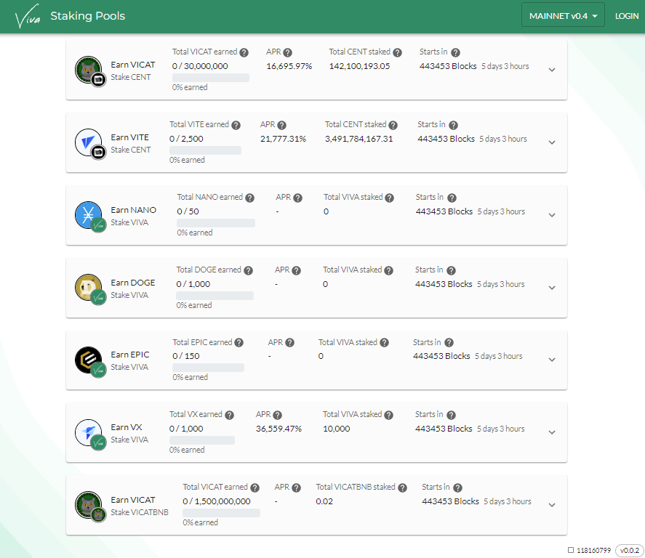Open Total VIVA staked help icon in NANO pool

pos(389,198)
